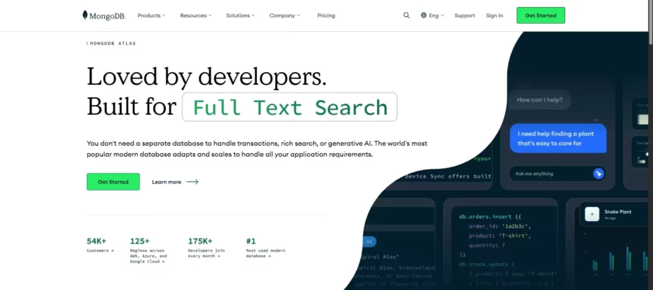Viewport: 653px width, 290px height.
Task: Click the hero Get Started button
Action: [x=114, y=182]
